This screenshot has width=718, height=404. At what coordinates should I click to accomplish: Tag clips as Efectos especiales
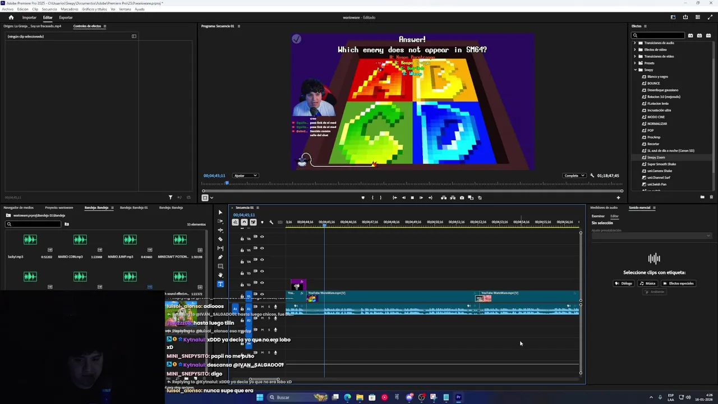(679, 283)
